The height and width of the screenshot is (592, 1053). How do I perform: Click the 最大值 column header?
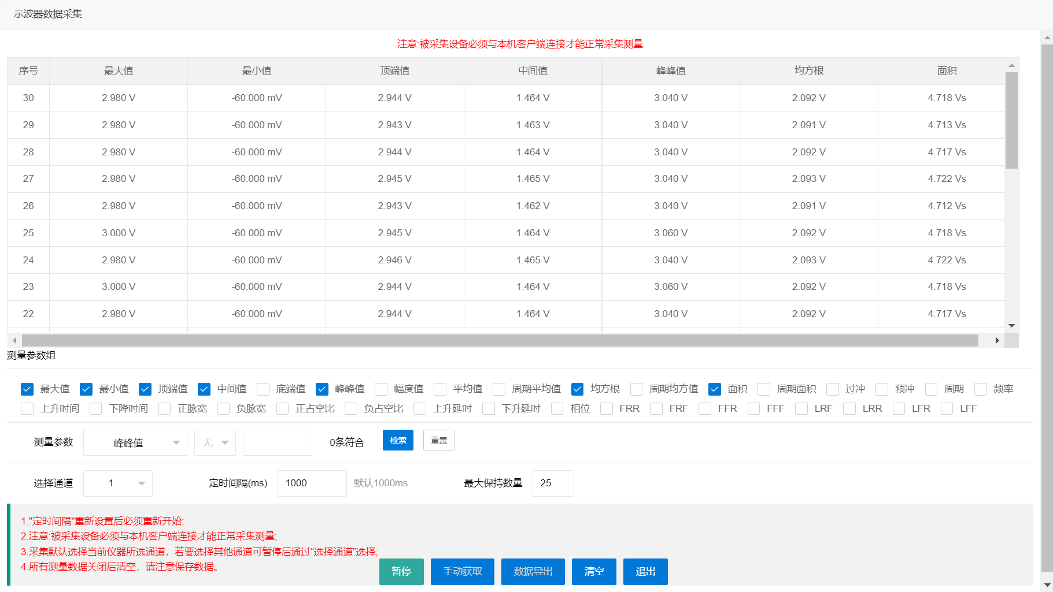click(119, 71)
